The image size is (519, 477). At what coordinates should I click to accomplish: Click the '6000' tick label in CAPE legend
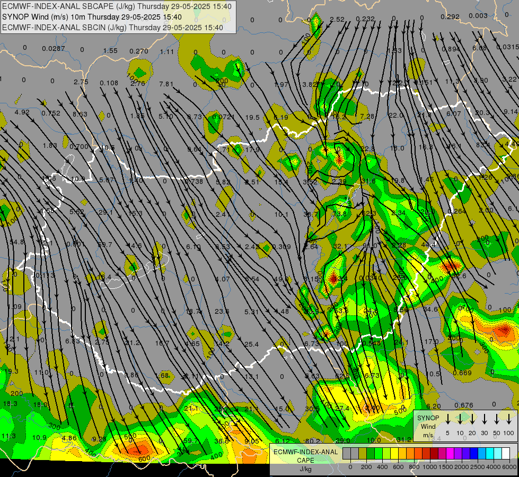point(509,467)
